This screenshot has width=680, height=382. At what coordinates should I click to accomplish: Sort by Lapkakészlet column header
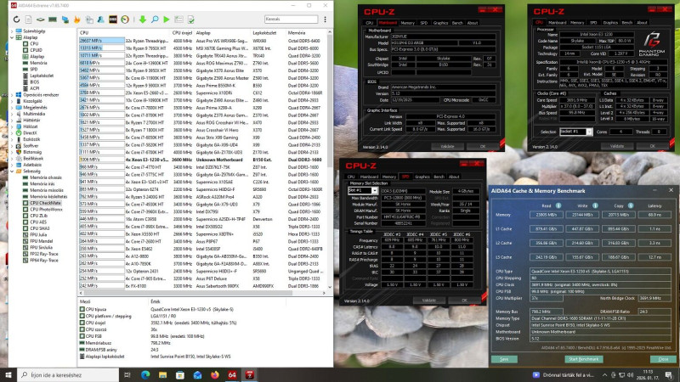tap(264, 33)
